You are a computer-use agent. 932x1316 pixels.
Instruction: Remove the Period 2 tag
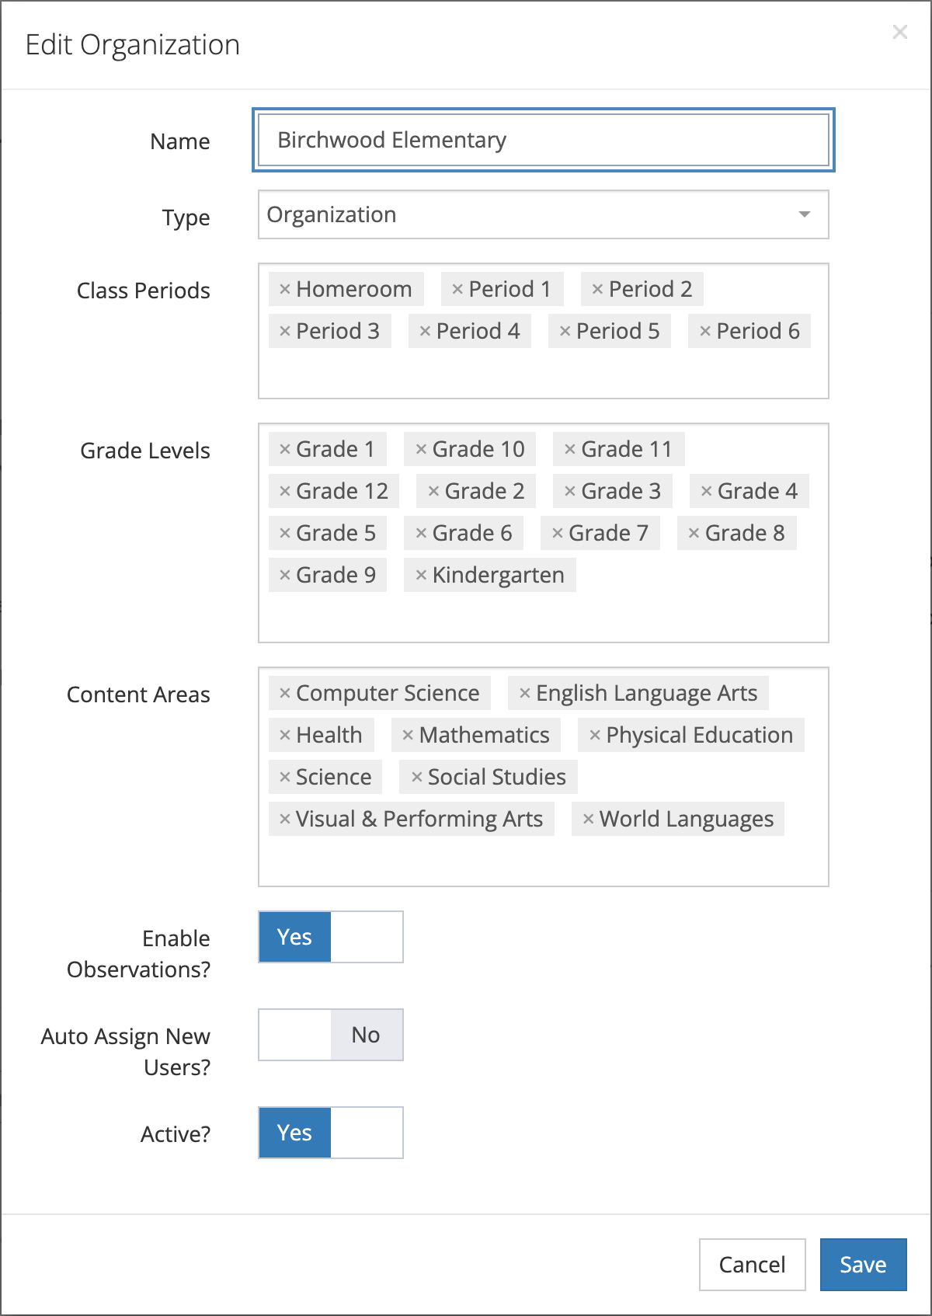point(597,290)
